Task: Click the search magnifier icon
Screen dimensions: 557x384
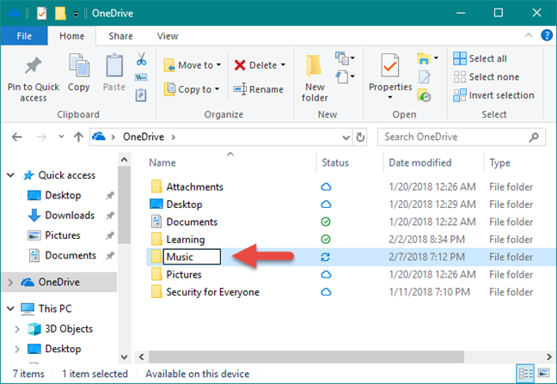Action: point(534,137)
